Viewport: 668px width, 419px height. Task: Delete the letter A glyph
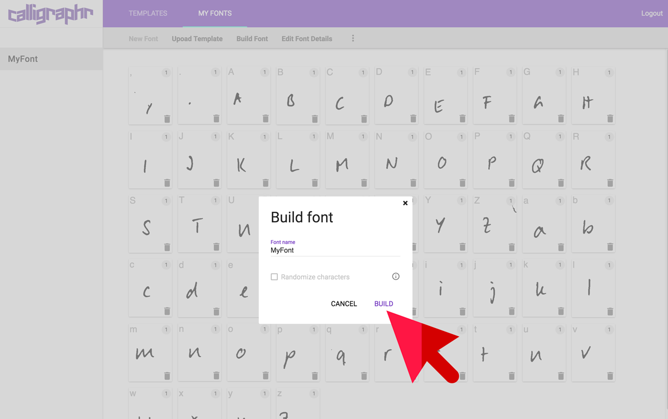[266, 119]
